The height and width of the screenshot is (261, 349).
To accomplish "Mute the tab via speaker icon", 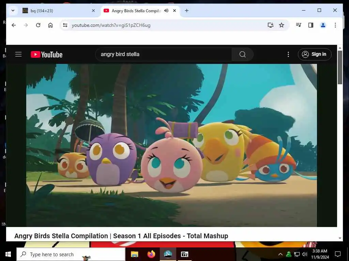I will (x=166, y=11).
